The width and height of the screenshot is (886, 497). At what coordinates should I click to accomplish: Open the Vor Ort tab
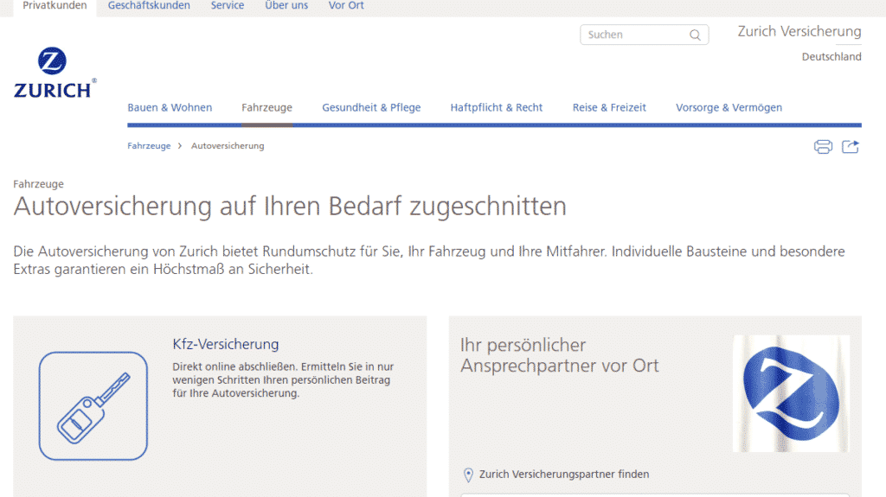coord(346,6)
